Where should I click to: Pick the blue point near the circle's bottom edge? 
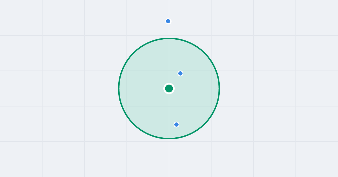177,124
